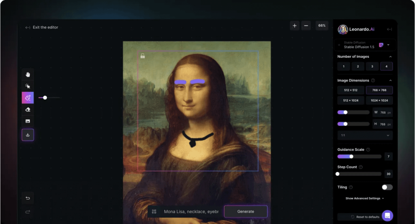Click the Guidance Scale value 7 box
The width and height of the screenshot is (415, 224).
point(389,156)
